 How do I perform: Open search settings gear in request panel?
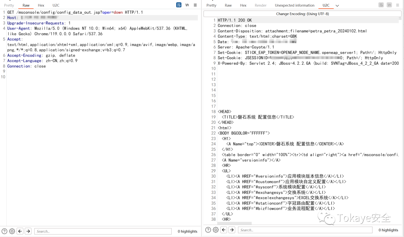point(12,231)
